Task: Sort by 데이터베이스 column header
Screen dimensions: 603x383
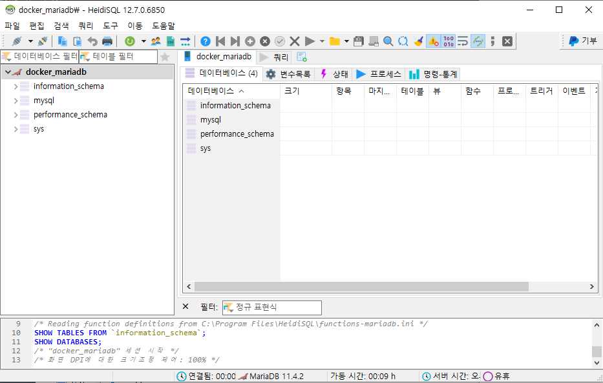Action: (x=232, y=91)
